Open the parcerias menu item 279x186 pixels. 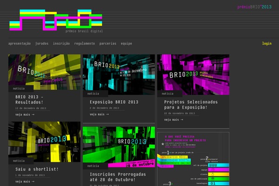pos(108,43)
